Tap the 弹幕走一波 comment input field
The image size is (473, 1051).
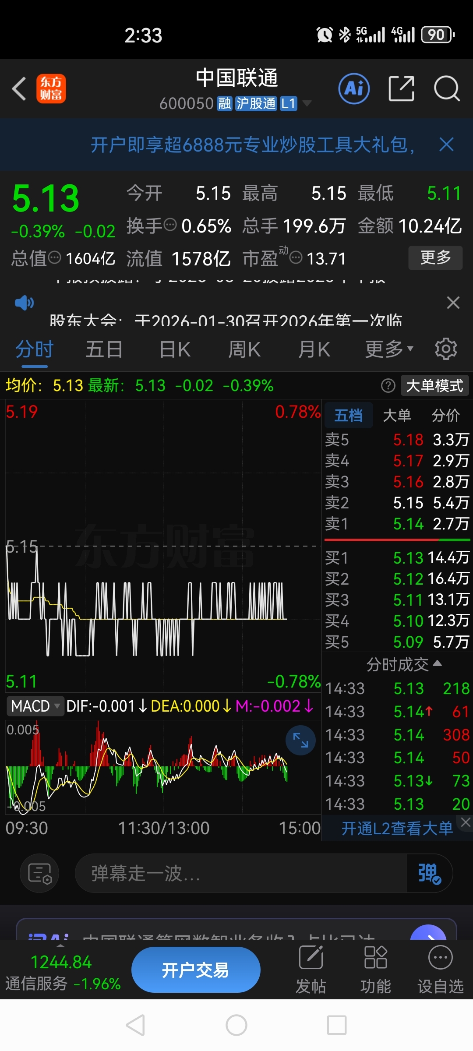coord(241,873)
